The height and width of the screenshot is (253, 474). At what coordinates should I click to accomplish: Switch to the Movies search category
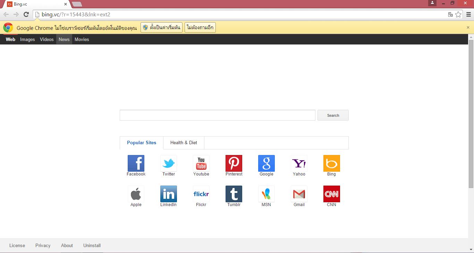tap(82, 39)
